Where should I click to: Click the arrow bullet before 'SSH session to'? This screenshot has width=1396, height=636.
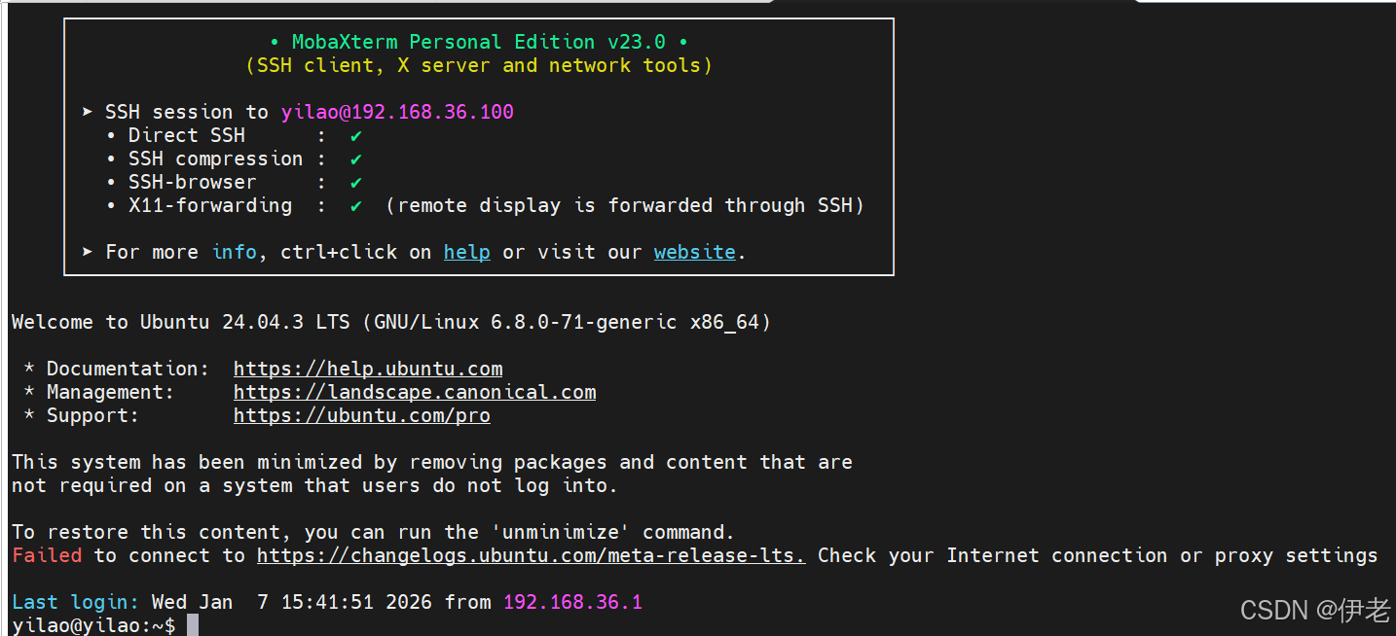tap(89, 113)
